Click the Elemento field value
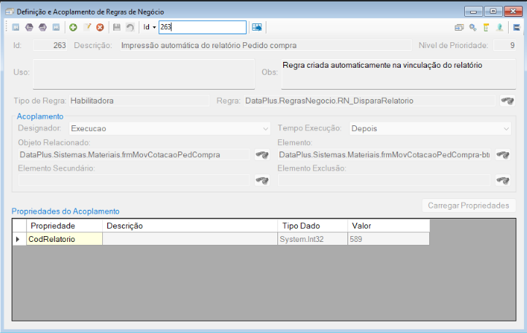Screen dimensions: 527x333 pos(384,154)
